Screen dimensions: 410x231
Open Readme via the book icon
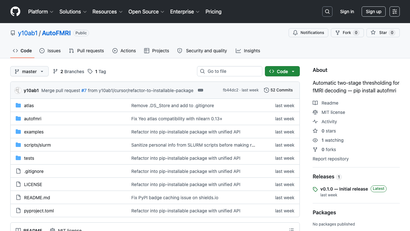[315, 103]
